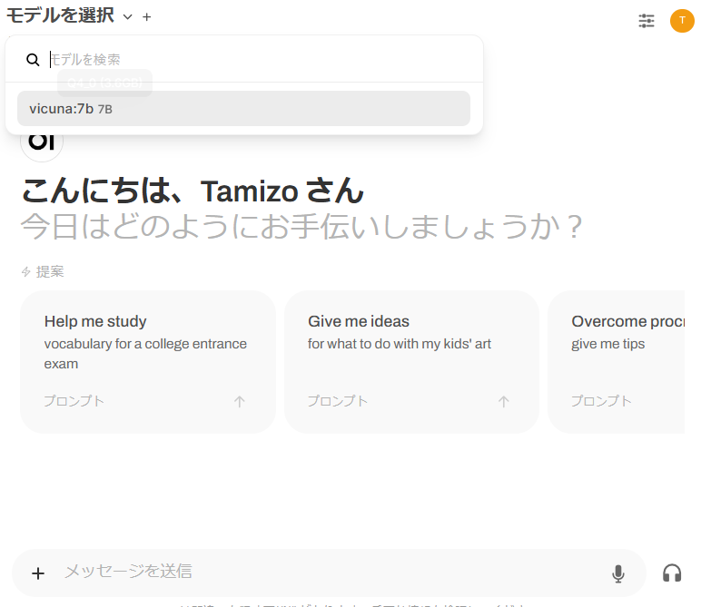This screenshot has height=607, width=711.
Task: Click the モデルを選択 title text
Action: coord(60,15)
